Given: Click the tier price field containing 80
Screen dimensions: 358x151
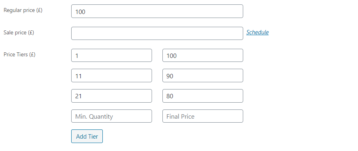Looking at the screenshot, I should click(203, 96).
